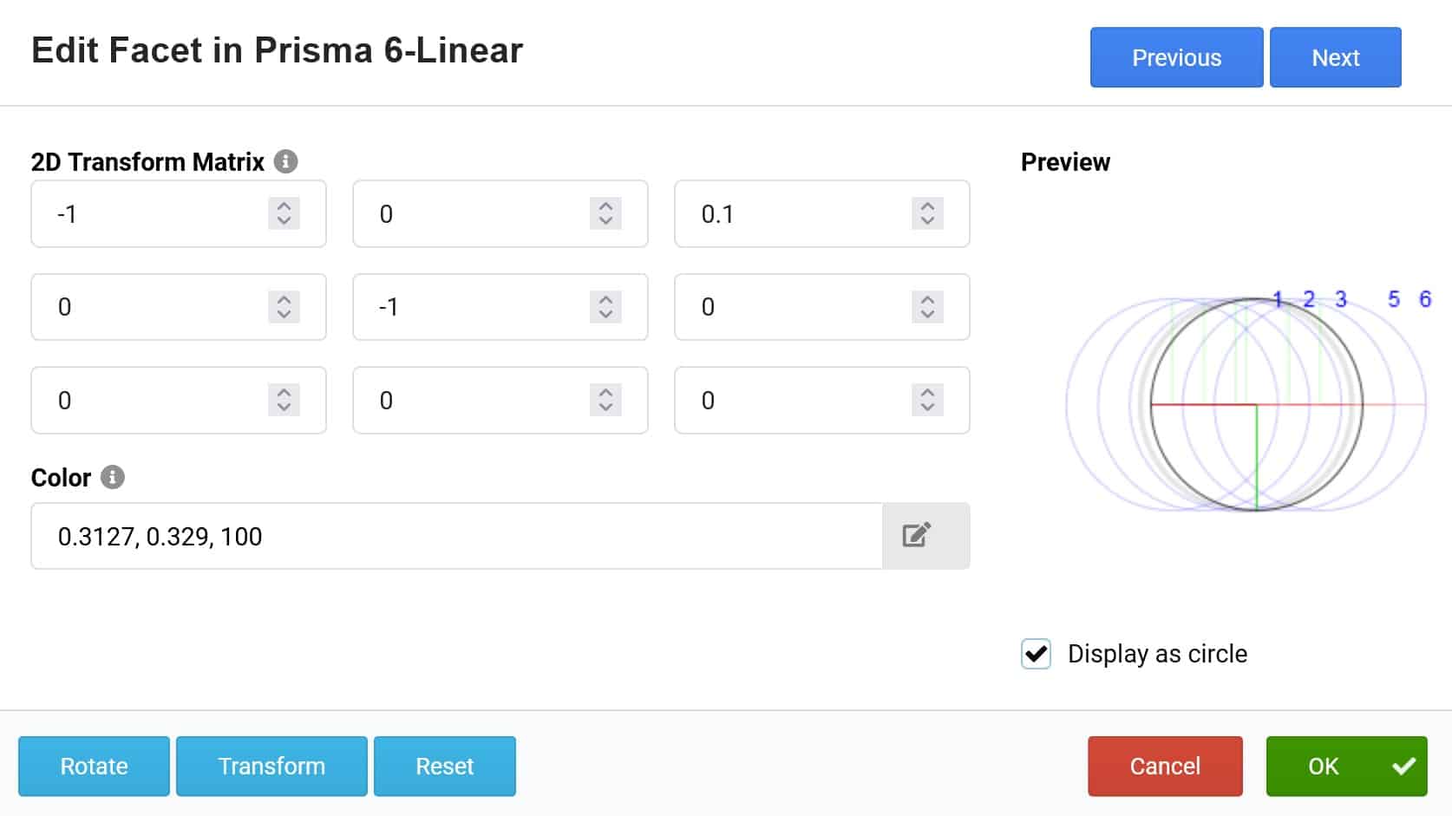This screenshot has width=1452, height=816.
Task: Select facet label 5 in the preview
Action: coord(1393,299)
